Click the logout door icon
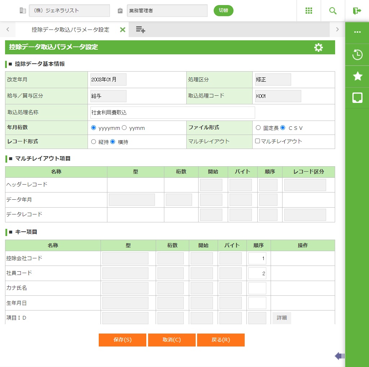This screenshot has width=369, height=367. click(x=357, y=11)
